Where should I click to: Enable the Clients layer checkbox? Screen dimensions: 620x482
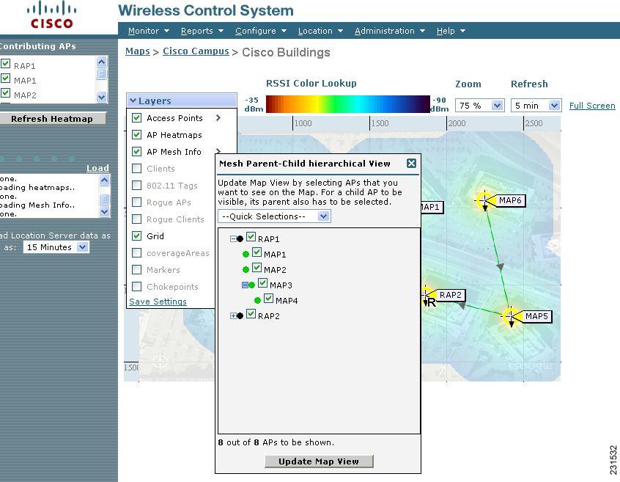pyautogui.click(x=137, y=168)
